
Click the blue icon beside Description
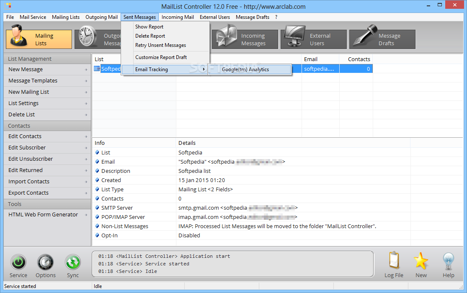coord(97,171)
